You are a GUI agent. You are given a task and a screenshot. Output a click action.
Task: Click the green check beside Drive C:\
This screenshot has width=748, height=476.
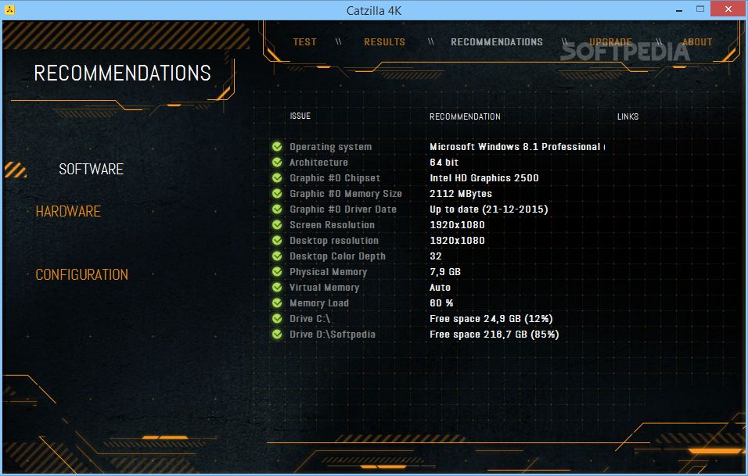pos(277,318)
